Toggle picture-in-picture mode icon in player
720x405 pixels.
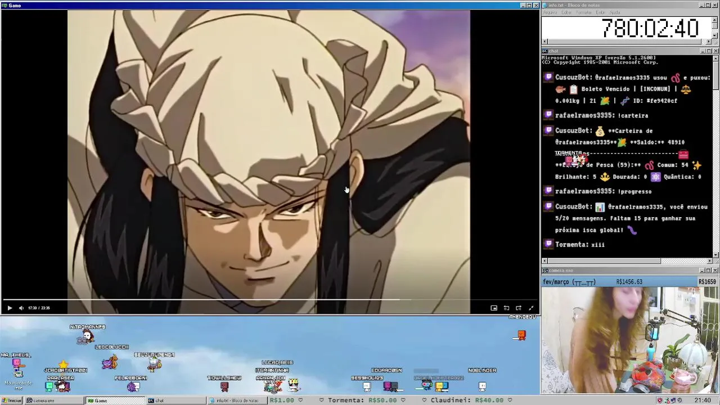[494, 308]
